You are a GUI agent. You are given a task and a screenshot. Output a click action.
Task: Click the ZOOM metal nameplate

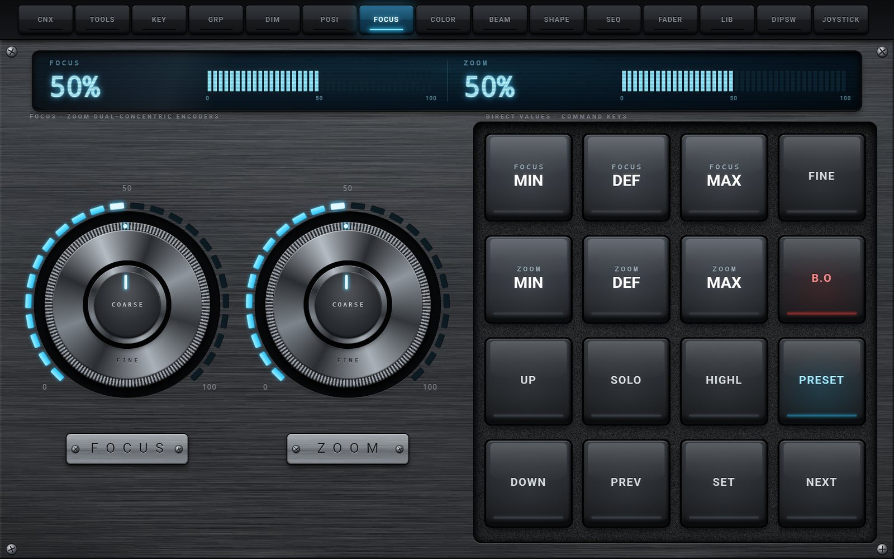(x=348, y=448)
